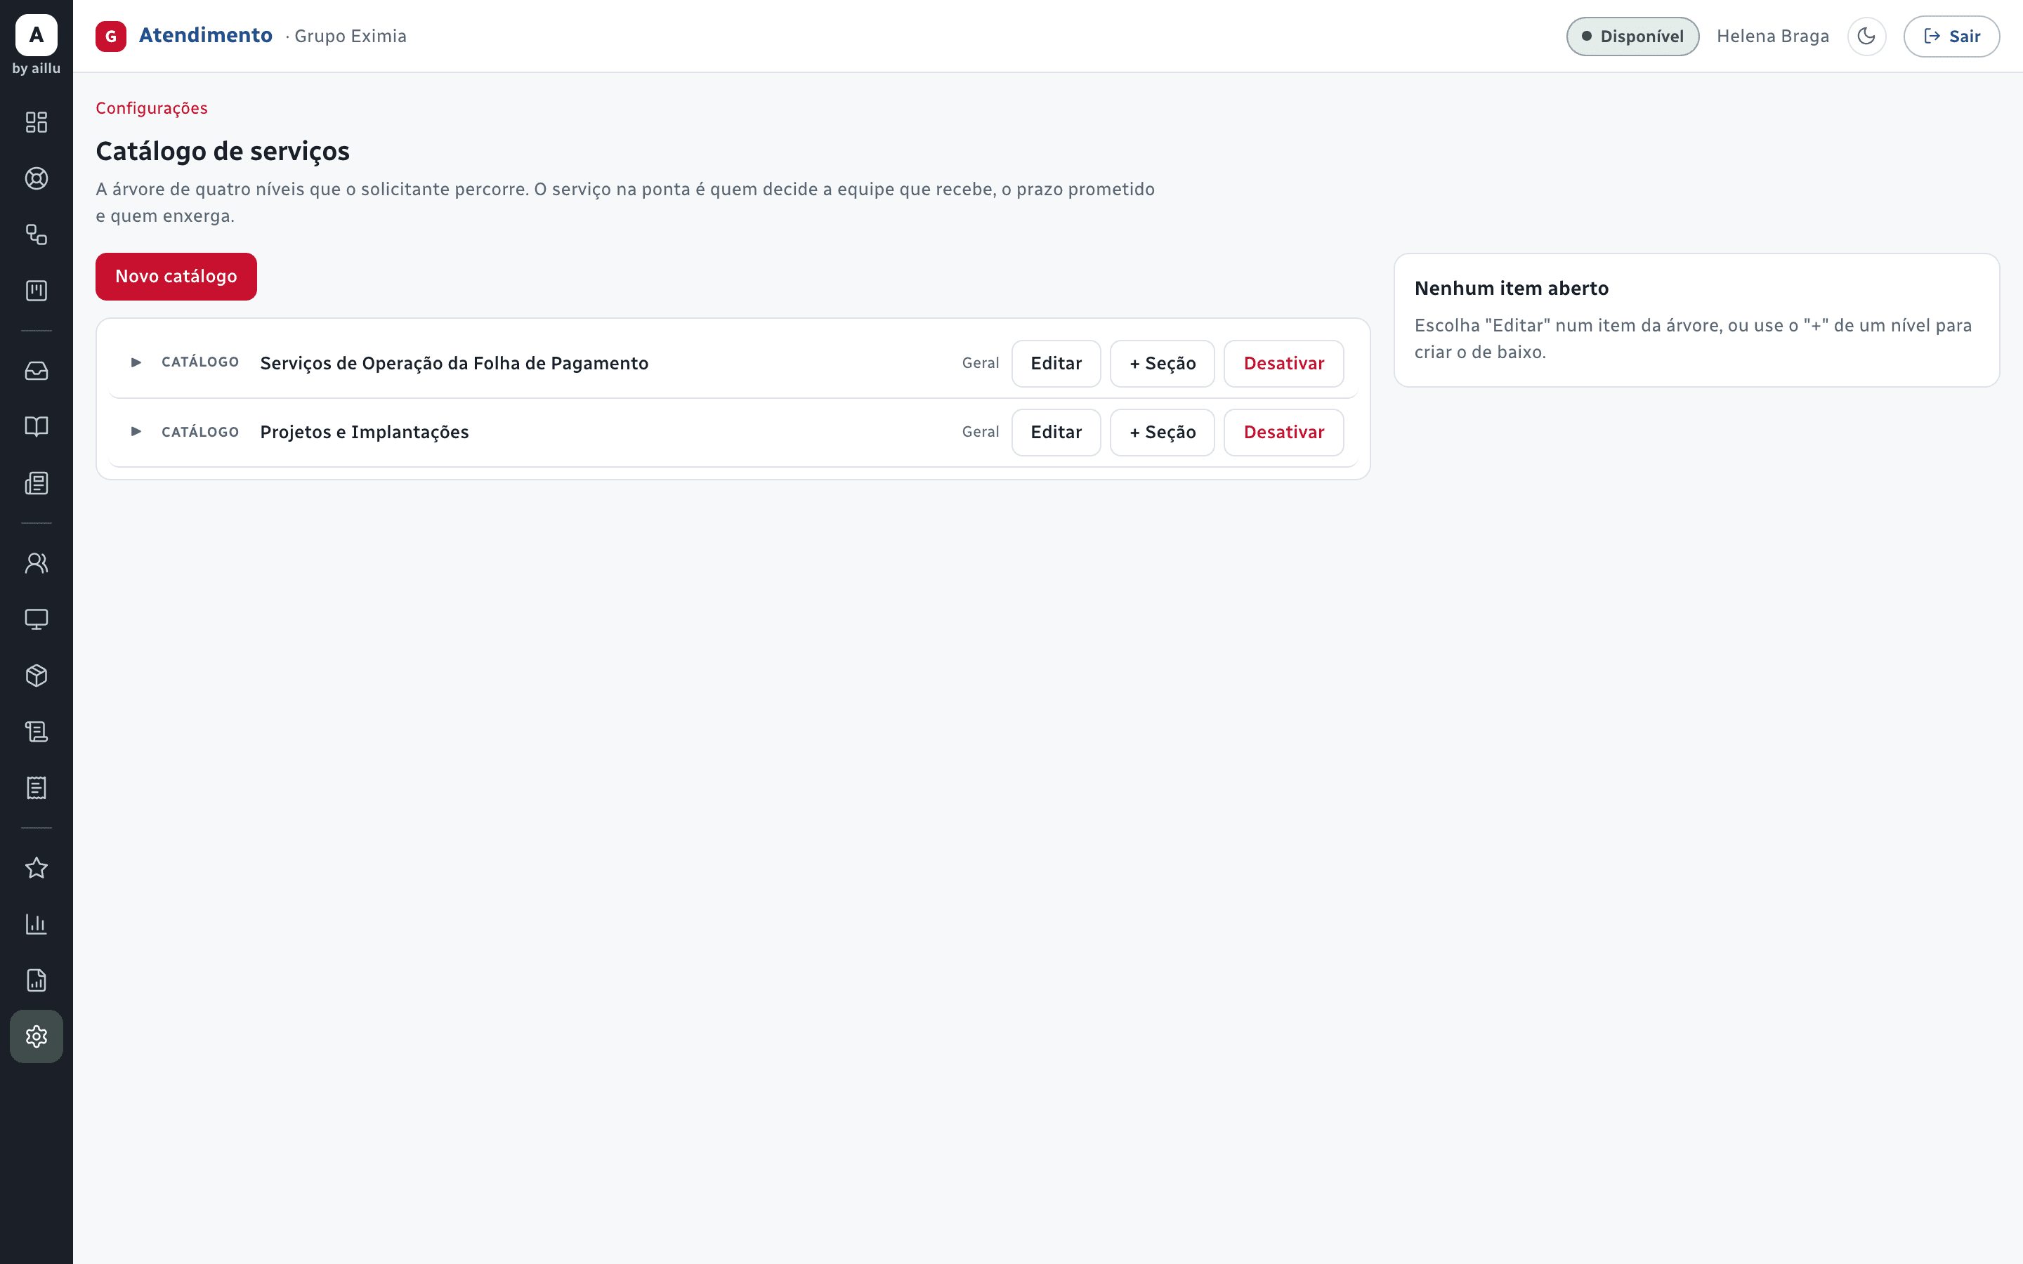Select the Serviços de Operação da Folha de Pagamento row text
Viewport: 2023px width, 1264px height.
click(454, 363)
